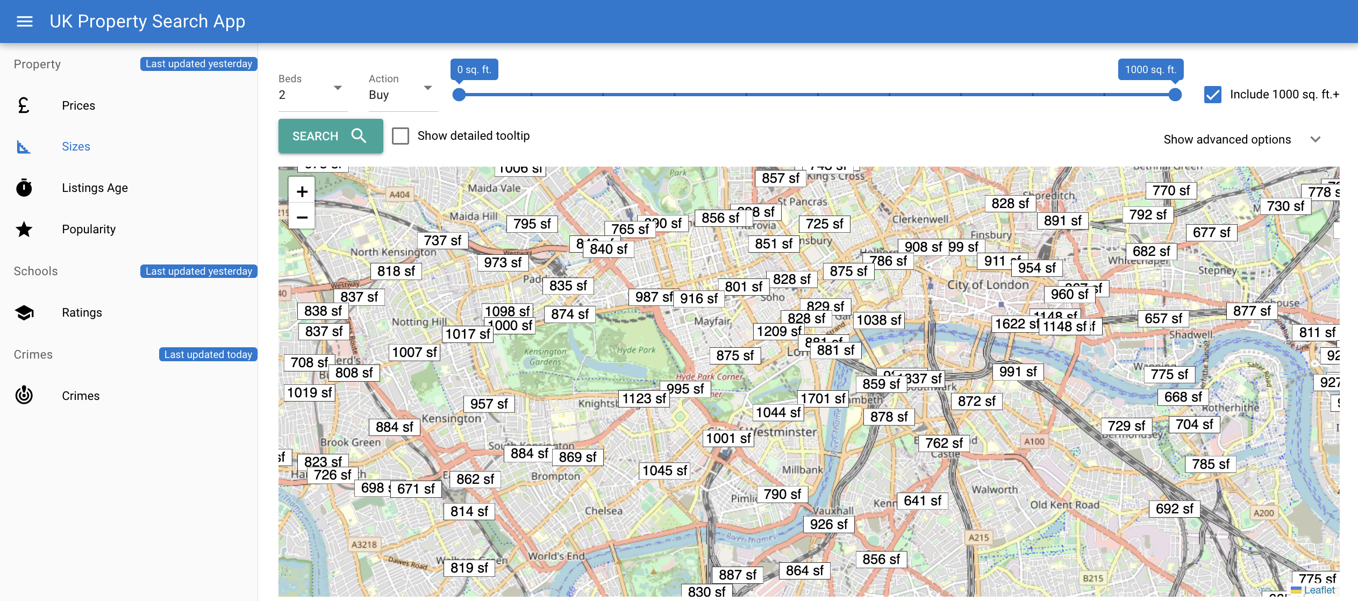
Task: Click the Crimes target icon
Action: 24,396
